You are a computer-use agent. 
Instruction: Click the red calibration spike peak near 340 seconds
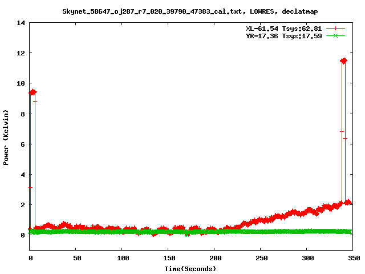coord(343,61)
